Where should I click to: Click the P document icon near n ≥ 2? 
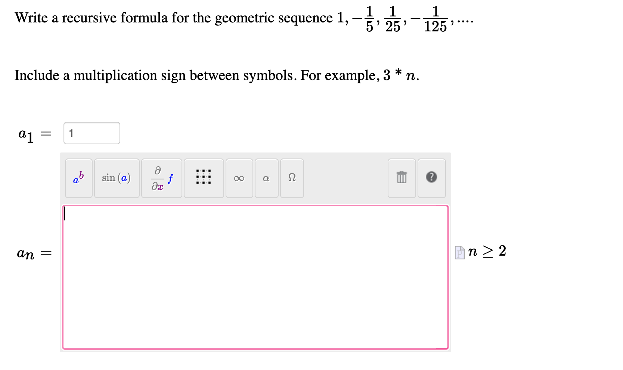click(460, 252)
